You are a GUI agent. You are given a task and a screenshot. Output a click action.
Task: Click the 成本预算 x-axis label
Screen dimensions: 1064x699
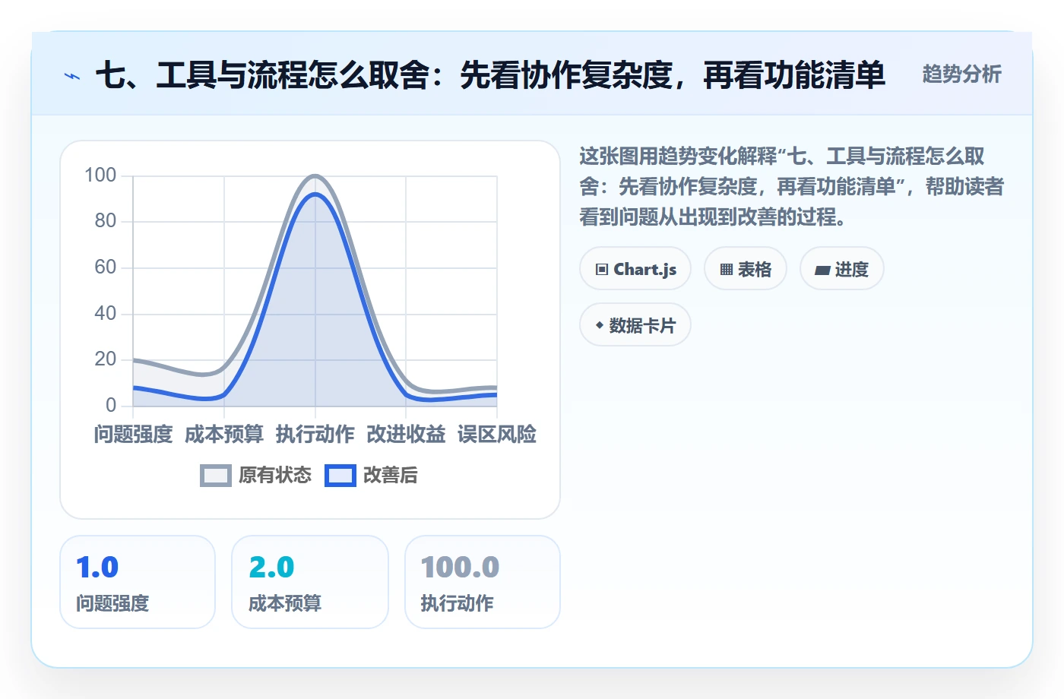[x=224, y=435]
